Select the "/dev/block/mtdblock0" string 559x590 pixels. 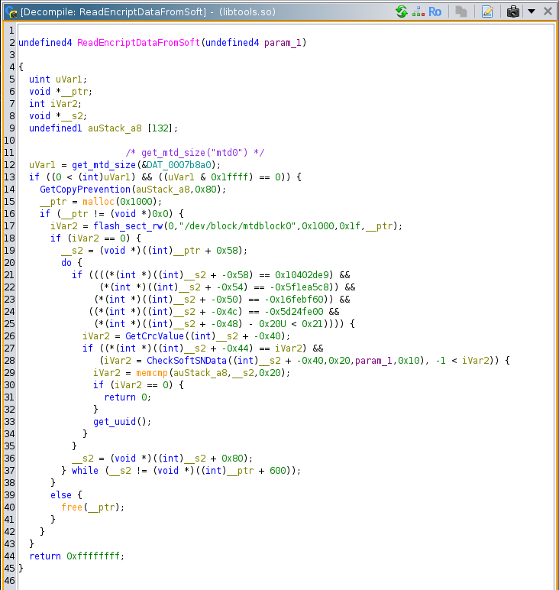coord(237,226)
